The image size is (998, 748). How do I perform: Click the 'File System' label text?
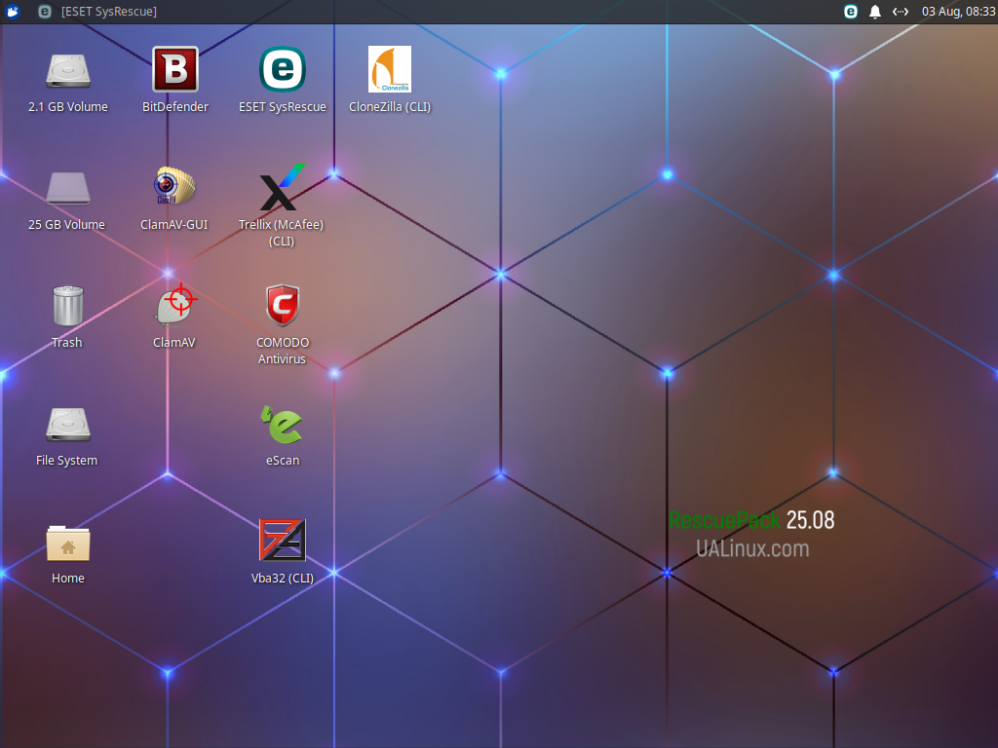(67, 461)
